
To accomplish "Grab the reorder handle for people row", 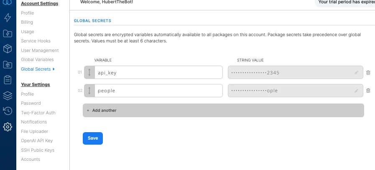I will pos(89,91).
